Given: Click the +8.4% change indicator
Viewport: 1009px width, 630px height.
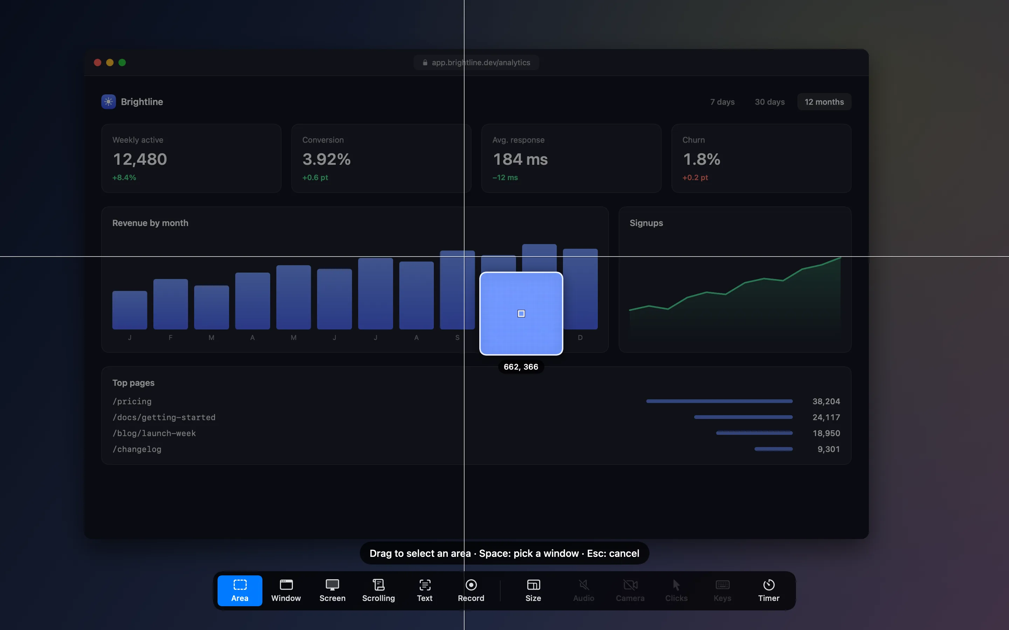Looking at the screenshot, I should tap(124, 177).
